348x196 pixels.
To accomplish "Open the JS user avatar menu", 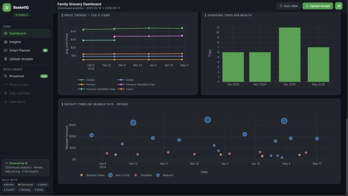I will pyautogui.click(x=339, y=6).
